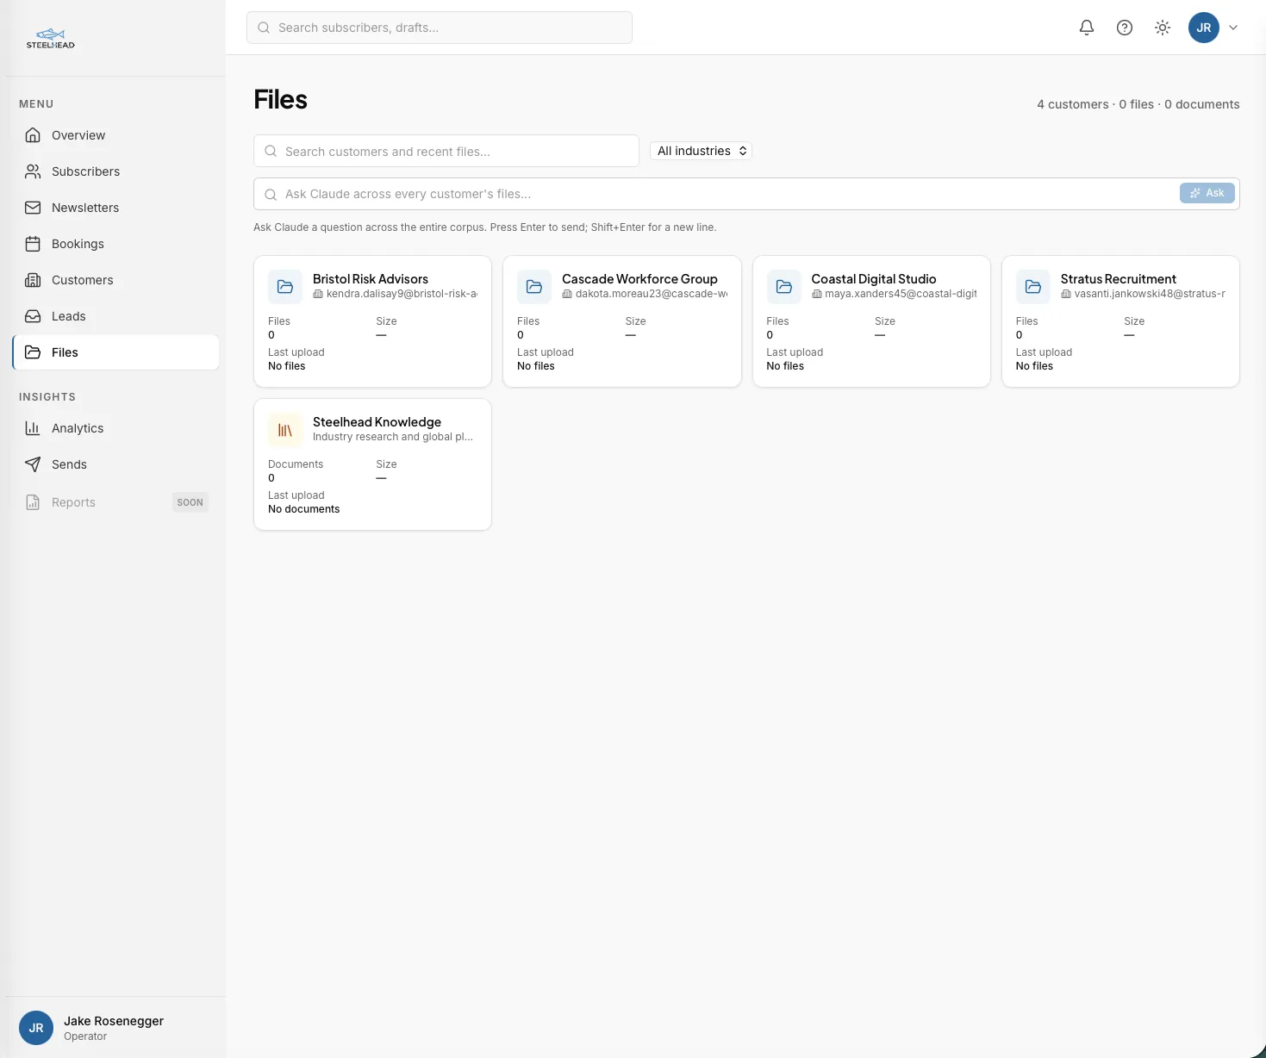The height and width of the screenshot is (1058, 1266).
Task: Click the SOON badge next to Reports
Action: tap(190, 502)
